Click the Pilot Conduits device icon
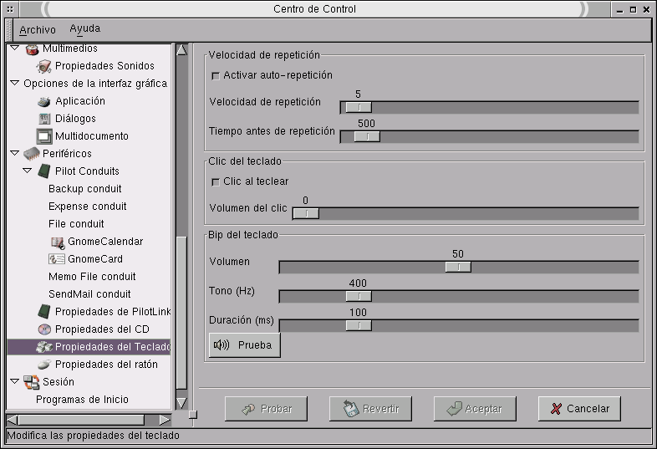Viewport: 657px width, 449px height. click(x=44, y=171)
